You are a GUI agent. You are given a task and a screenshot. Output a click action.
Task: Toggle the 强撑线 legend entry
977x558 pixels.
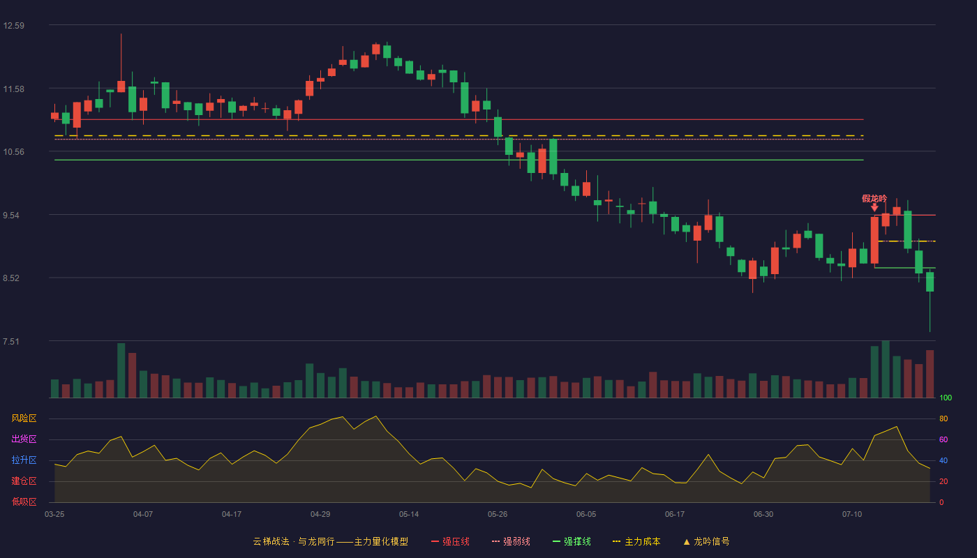(572, 541)
